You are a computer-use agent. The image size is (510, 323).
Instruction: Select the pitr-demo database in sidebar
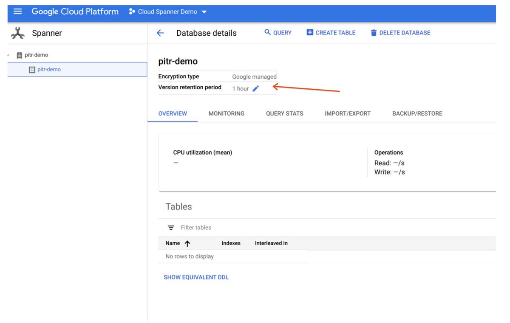coord(77,70)
